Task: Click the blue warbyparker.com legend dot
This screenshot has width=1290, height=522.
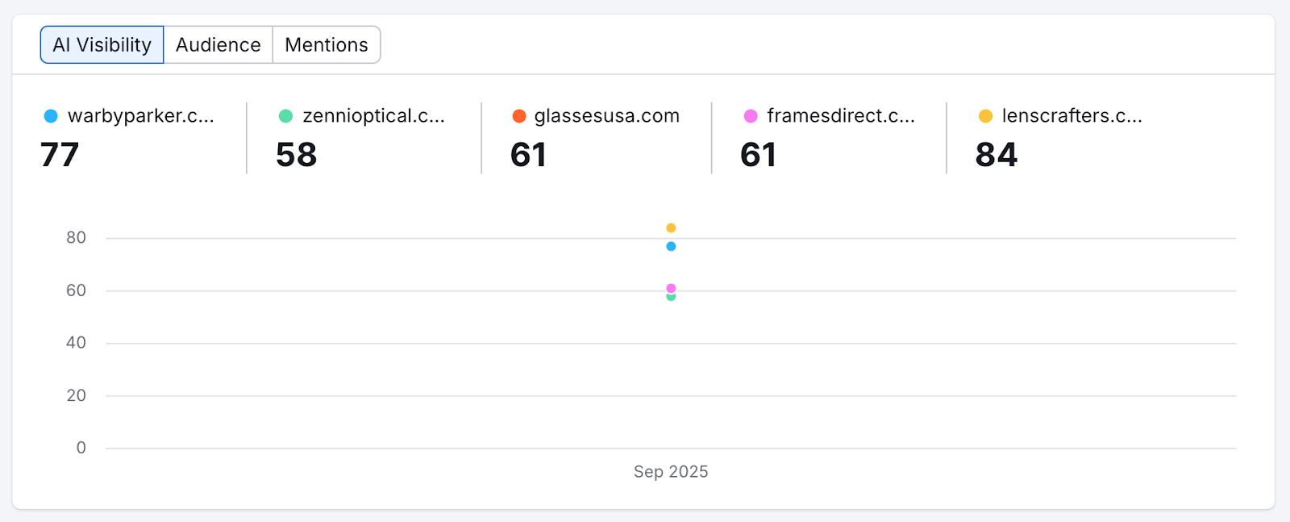Action: click(x=50, y=115)
